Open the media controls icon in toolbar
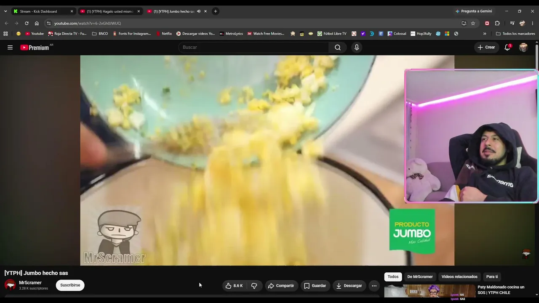The image size is (539, 303). coord(512,23)
